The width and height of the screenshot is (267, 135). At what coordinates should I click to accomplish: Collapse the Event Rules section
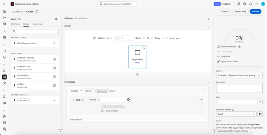[208, 83]
